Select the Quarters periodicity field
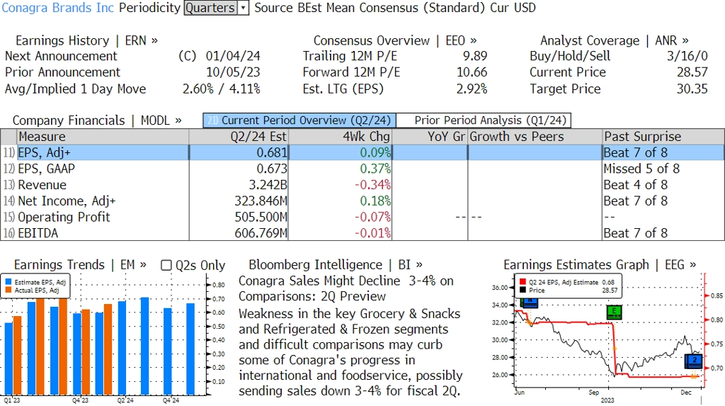Viewport: 725px width, 406px height. pos(211,8)
